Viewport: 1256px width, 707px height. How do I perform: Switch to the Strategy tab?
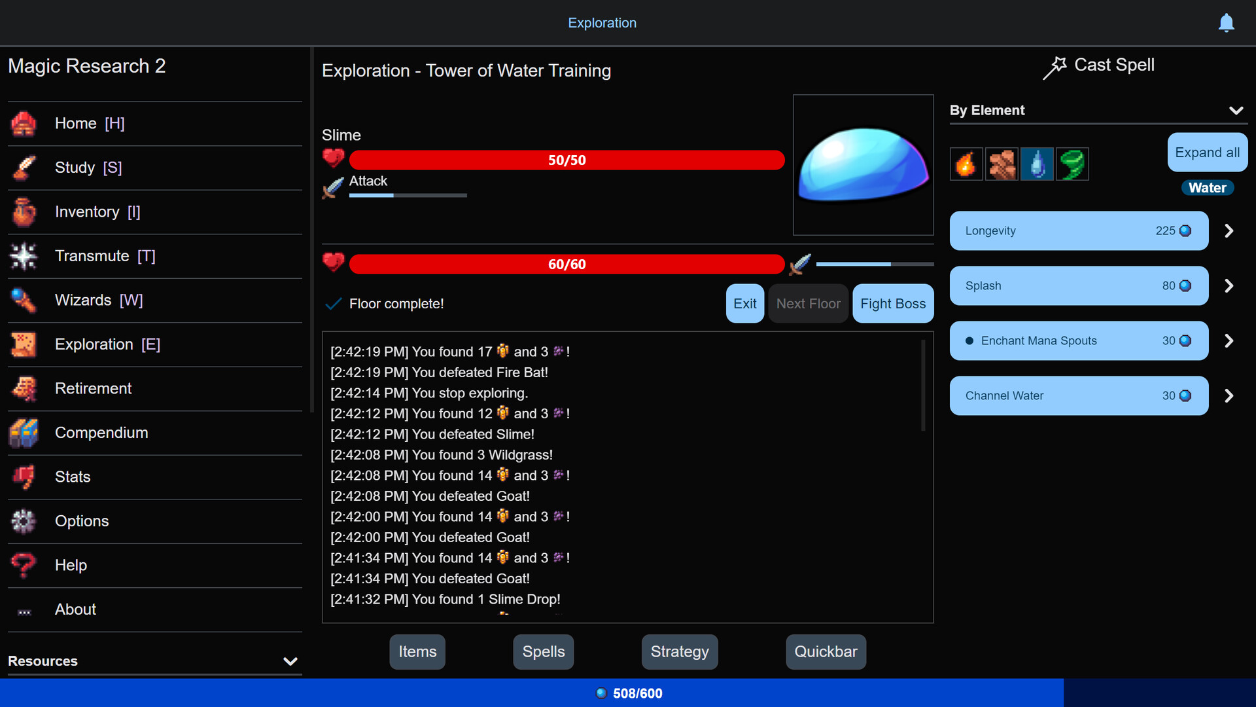(x=680, y=651)
